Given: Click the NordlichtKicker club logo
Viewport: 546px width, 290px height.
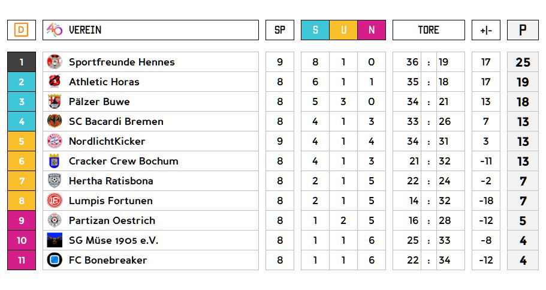Looking at the screenshot, I should point(55,141).
